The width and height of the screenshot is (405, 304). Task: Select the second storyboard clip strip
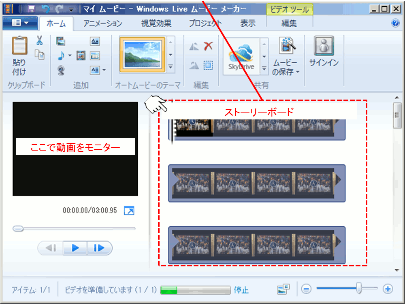[256, 183]
